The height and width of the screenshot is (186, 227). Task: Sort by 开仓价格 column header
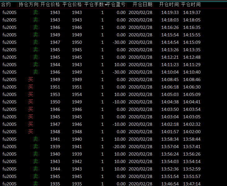pyautogui.click(x=50, y=4)
